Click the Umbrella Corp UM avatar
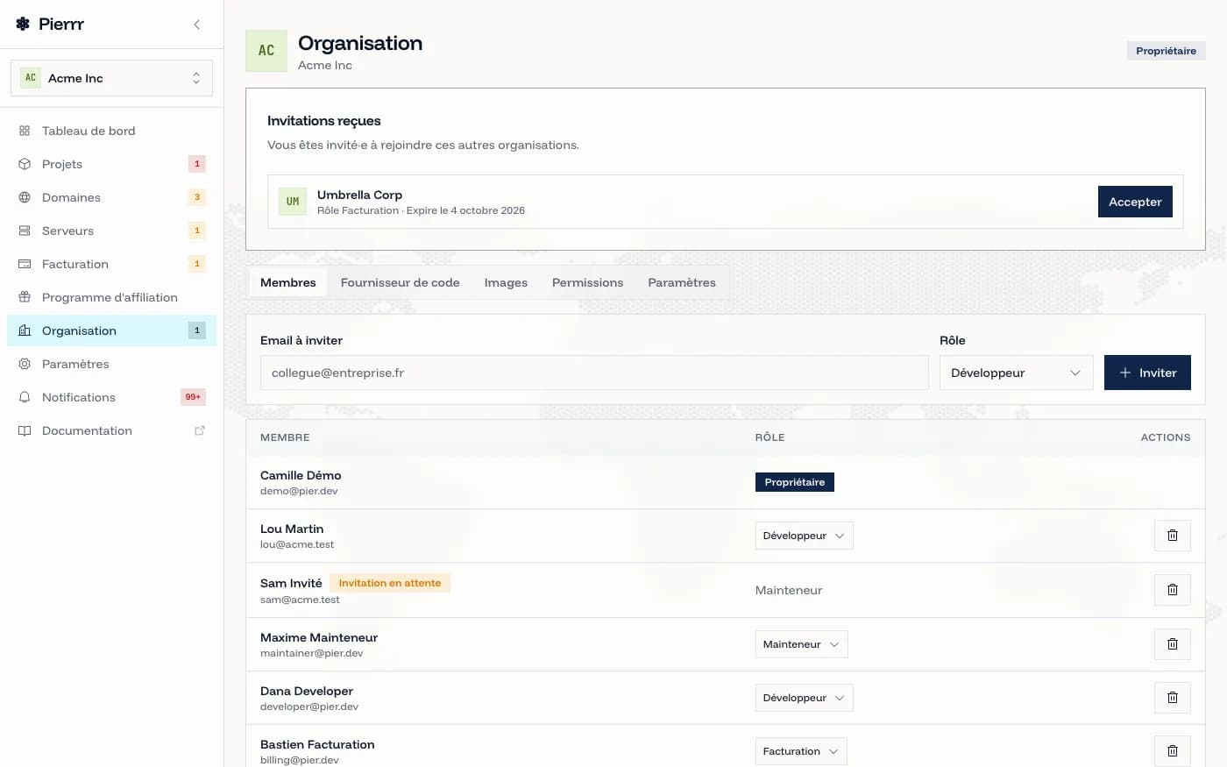The height and width of the screenshot is (767, 1227). tap(293, 202)
